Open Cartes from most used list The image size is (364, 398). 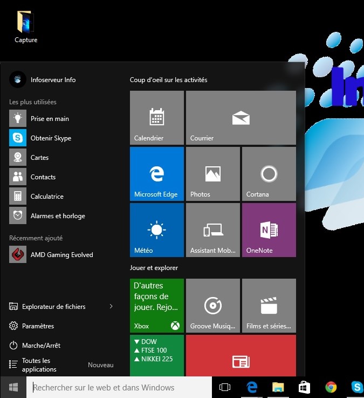coord(61,157)
